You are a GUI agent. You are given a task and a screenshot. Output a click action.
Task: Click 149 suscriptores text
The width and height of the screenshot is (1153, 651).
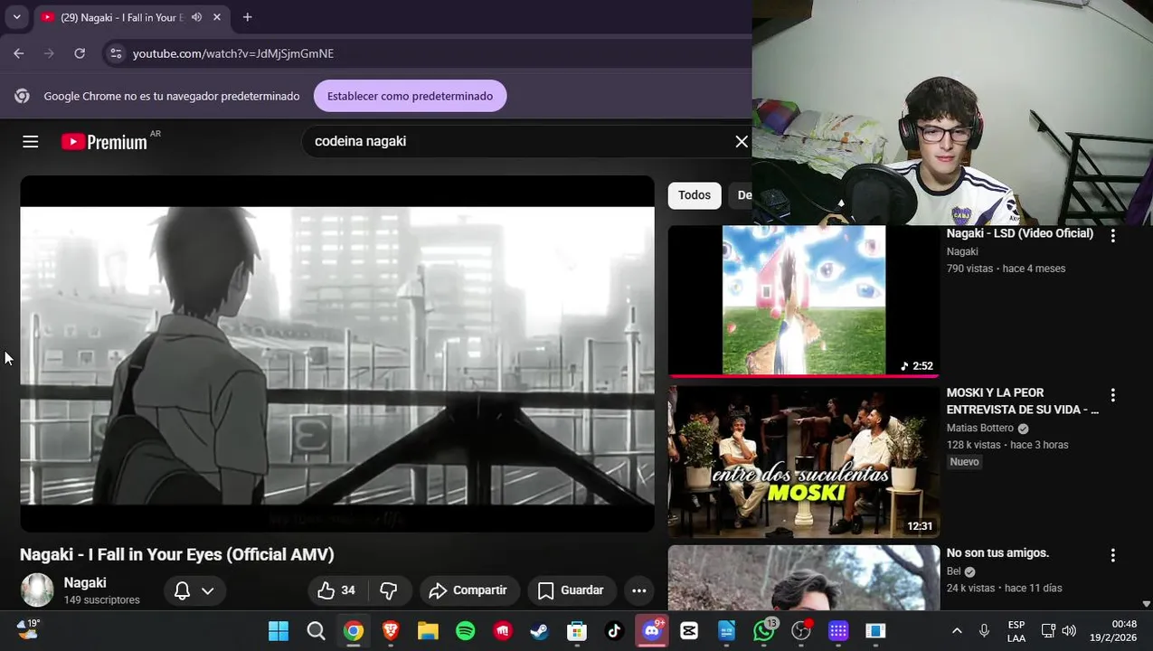pos(101,600)
